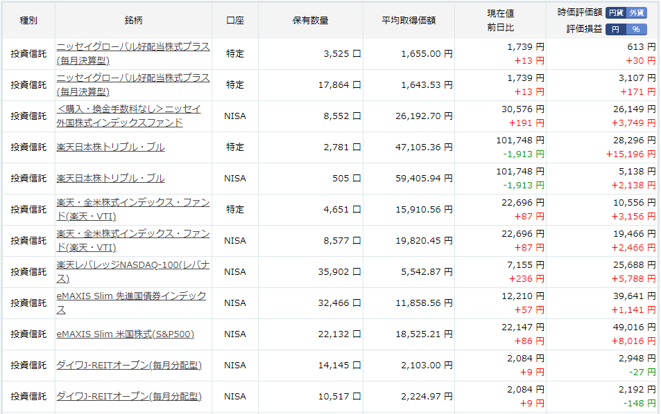The height and width of the screenshot is (414, 661).
Task: Click the 時価評価額 header label
Action: 580,12
